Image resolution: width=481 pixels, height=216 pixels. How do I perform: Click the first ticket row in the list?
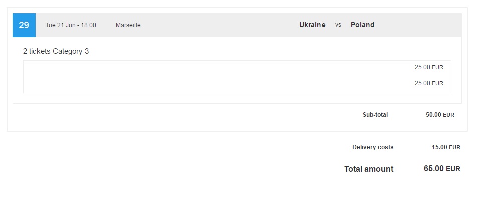237,67
